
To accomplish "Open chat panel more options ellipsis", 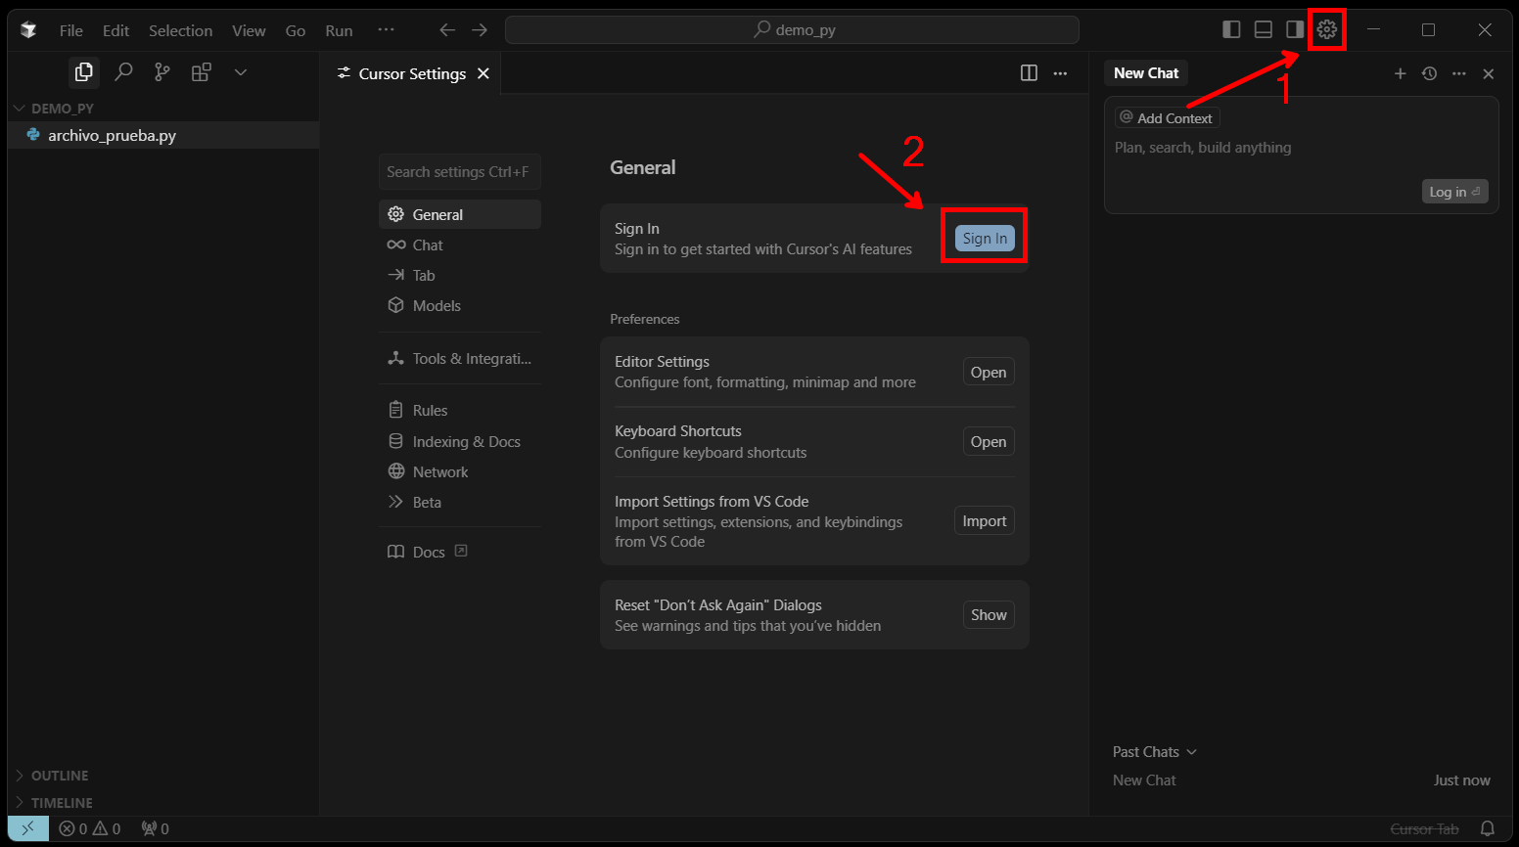I will coord(1459,73).
